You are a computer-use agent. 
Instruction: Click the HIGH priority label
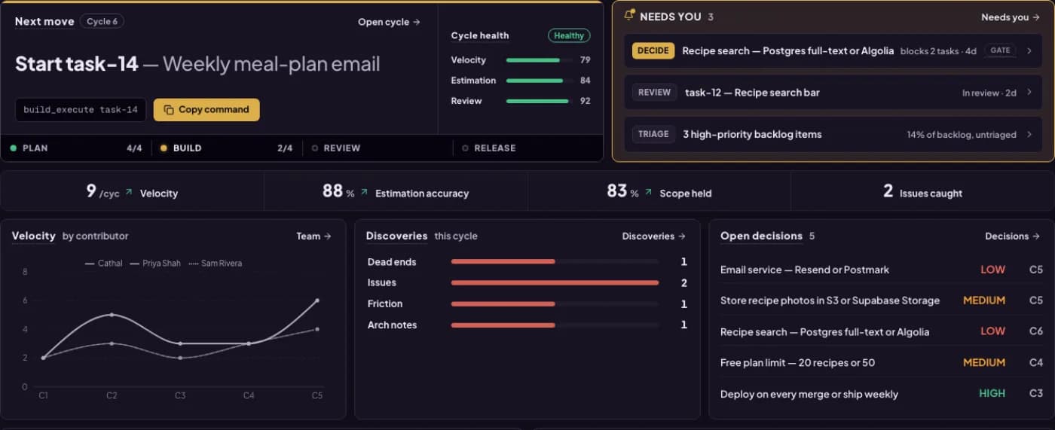[992, 394]
